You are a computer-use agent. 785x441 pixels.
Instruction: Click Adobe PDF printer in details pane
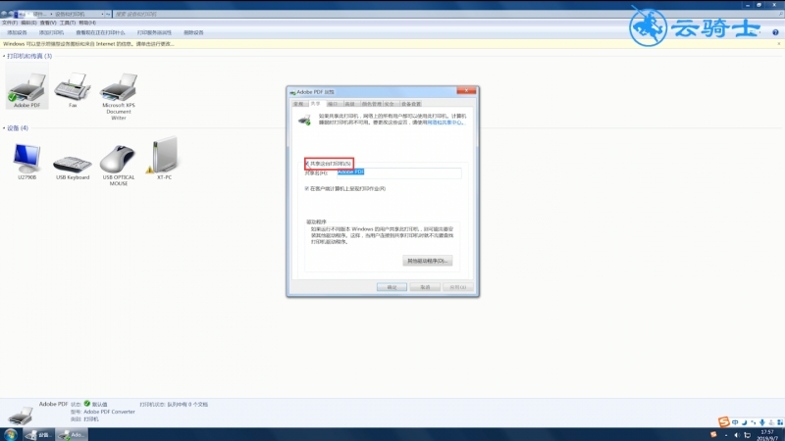[20, 415]
